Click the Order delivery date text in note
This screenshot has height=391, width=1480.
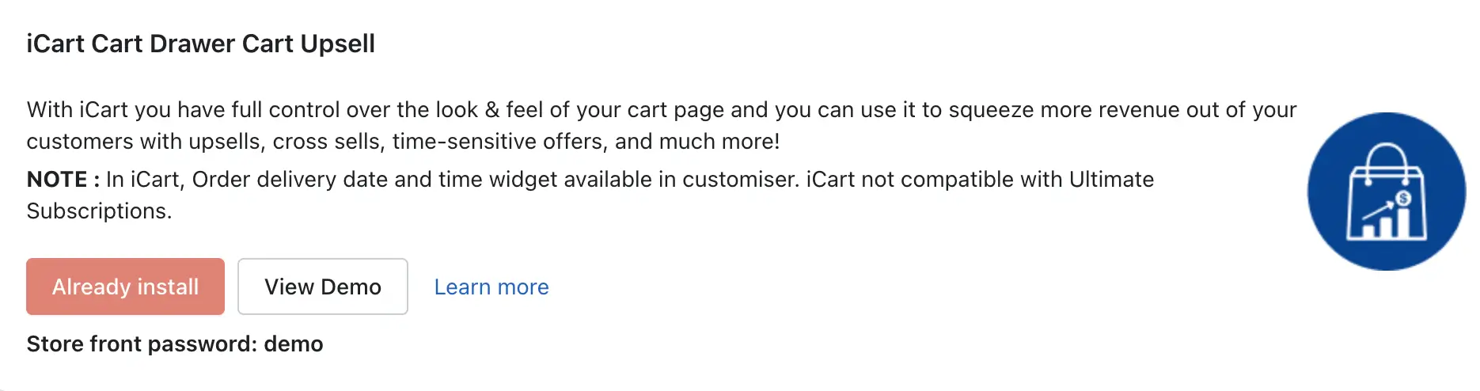point(290,180)
